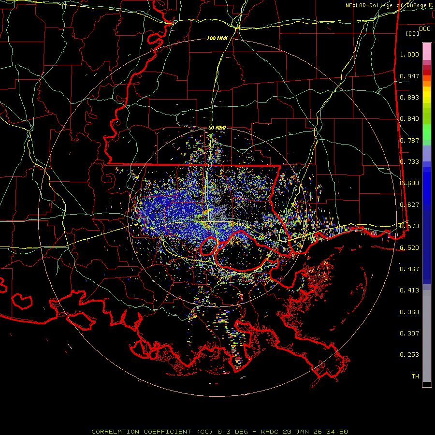
Task: Click the 0.307 legend value
Action: click(x=409, y=333)
